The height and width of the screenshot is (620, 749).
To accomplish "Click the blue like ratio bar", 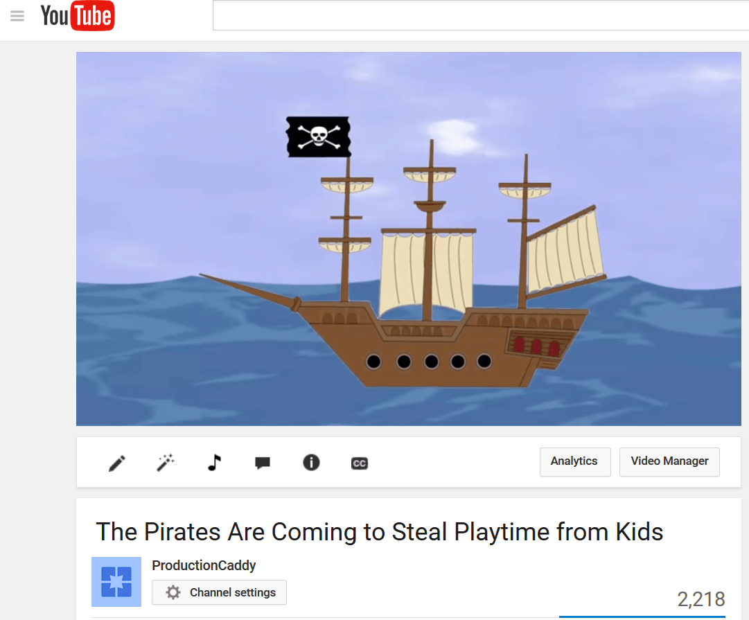I will [642, 616].
